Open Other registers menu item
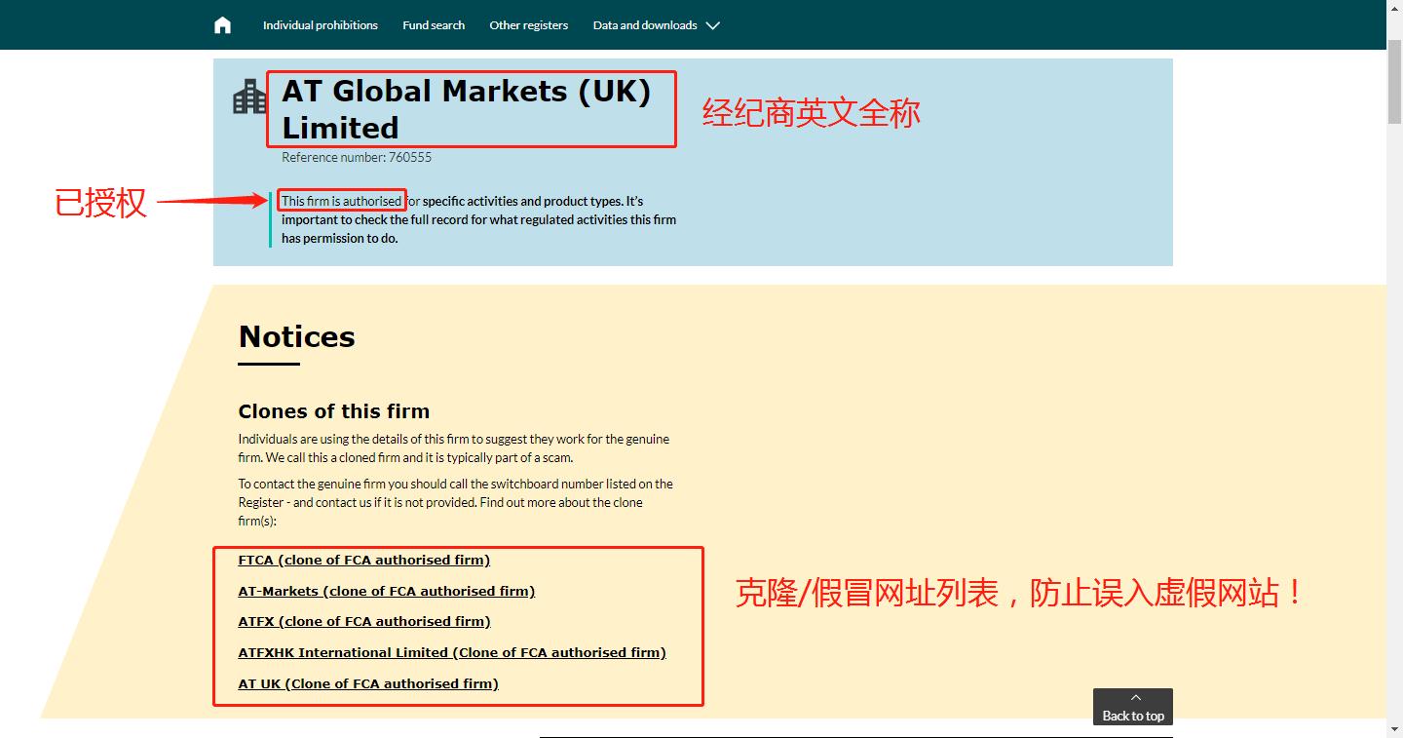Viewport: 1403px width, 738px height. 528,25
